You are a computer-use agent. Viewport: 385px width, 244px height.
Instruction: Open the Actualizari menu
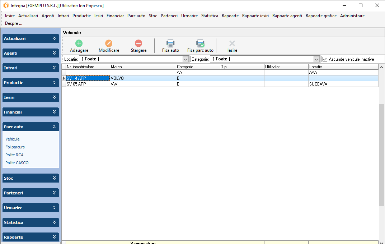28,16
